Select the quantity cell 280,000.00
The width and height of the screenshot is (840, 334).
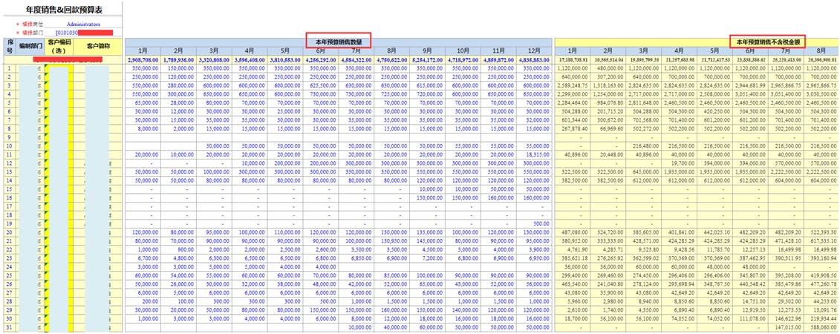tap(178, 85)
